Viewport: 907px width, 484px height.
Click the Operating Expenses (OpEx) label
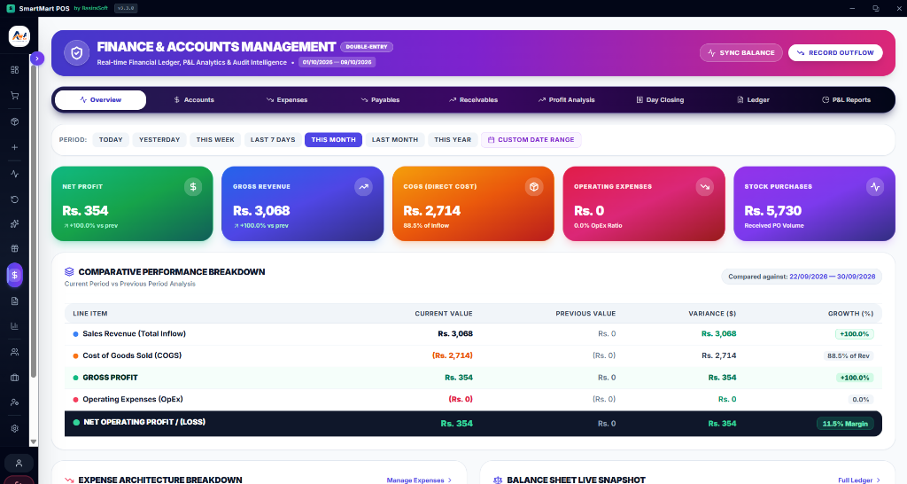pos(133,400)
